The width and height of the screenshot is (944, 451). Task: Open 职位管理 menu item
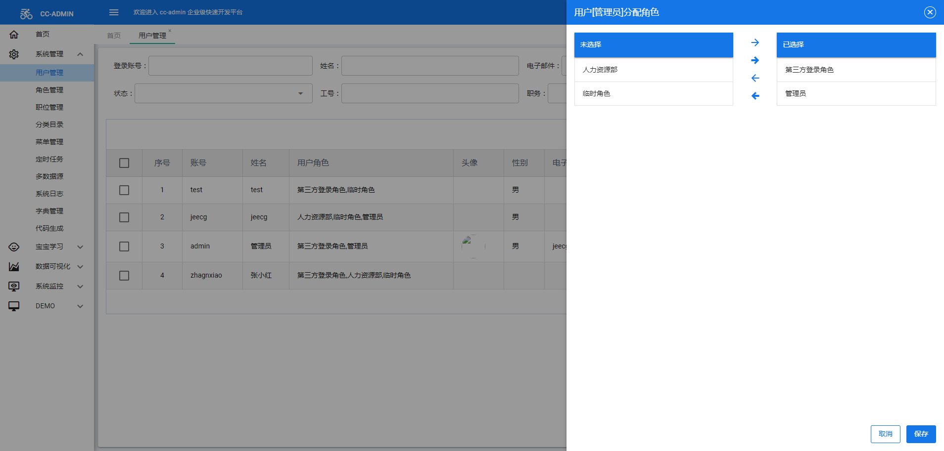point(47,107)
